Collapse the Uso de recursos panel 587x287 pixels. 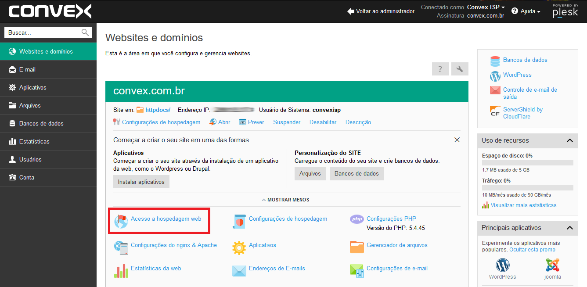(569, 140)
